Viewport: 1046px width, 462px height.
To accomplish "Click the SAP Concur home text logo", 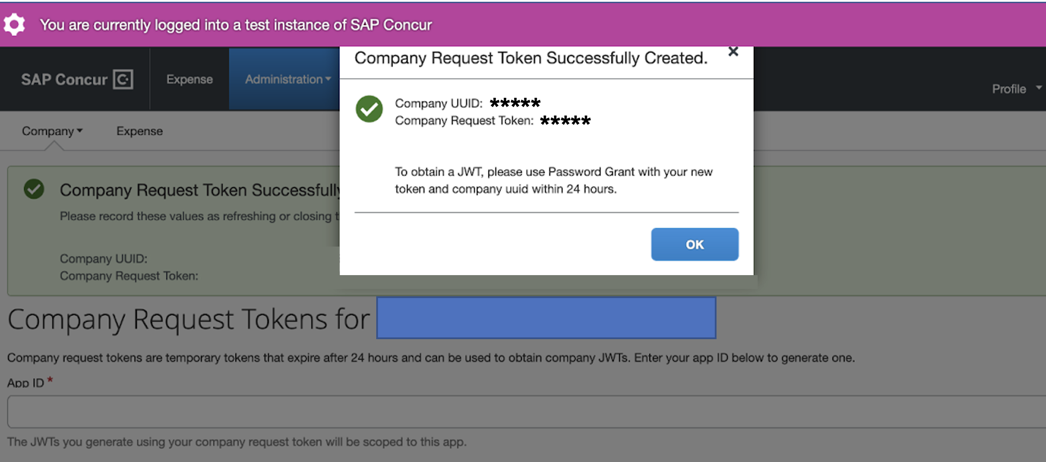I will [x=64, y=80].
